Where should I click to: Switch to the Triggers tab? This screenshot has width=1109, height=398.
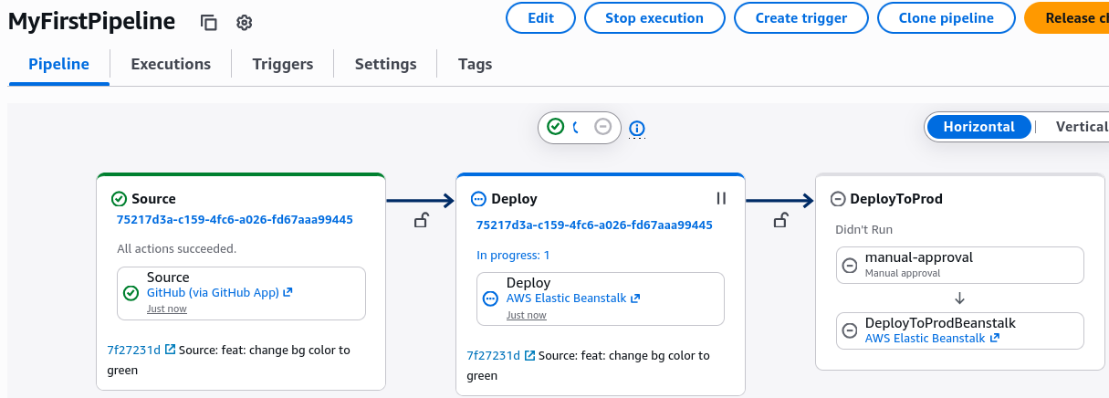283,64
